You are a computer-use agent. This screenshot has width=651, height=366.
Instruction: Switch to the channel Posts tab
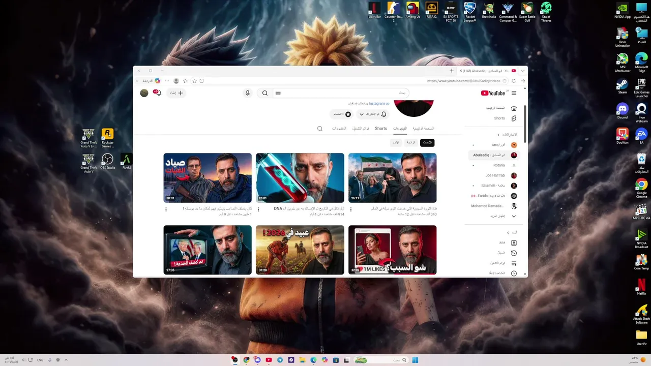pos(339,129)
